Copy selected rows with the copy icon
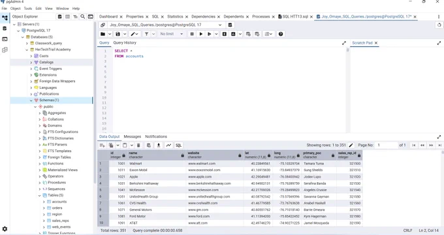This screenshot has width=444, height=235. (111, 146)
